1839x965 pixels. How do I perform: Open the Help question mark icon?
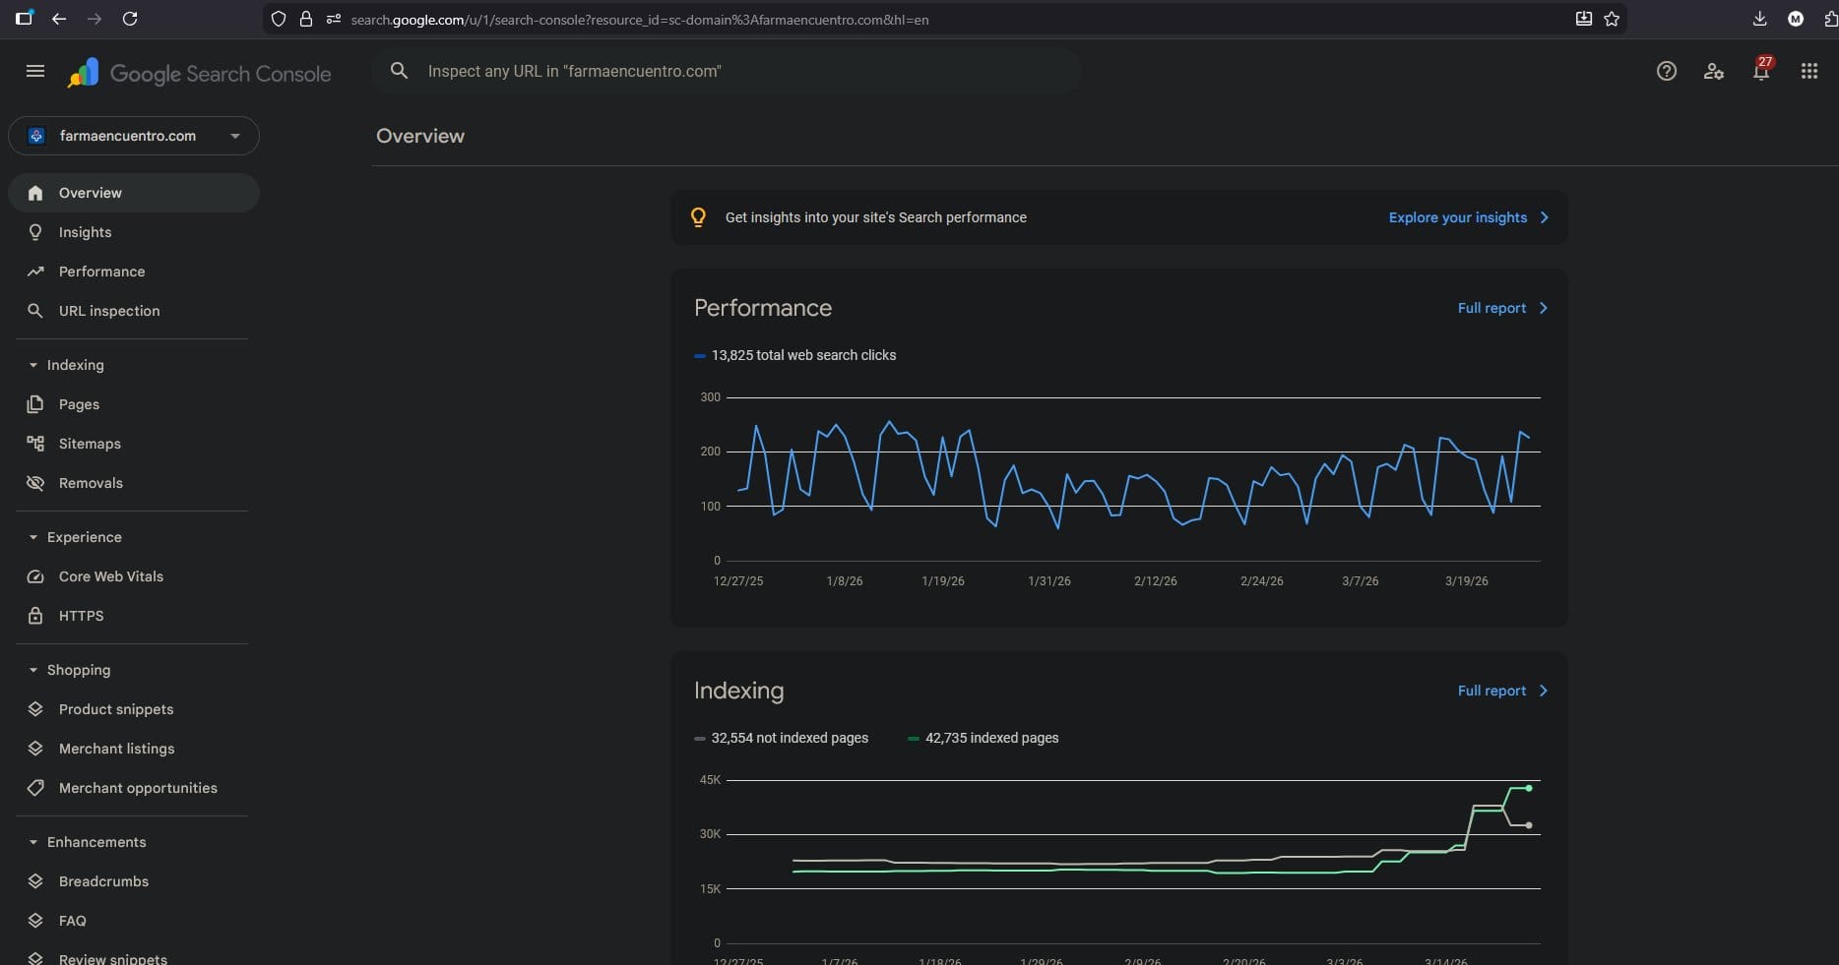(x=1666, y=71)
